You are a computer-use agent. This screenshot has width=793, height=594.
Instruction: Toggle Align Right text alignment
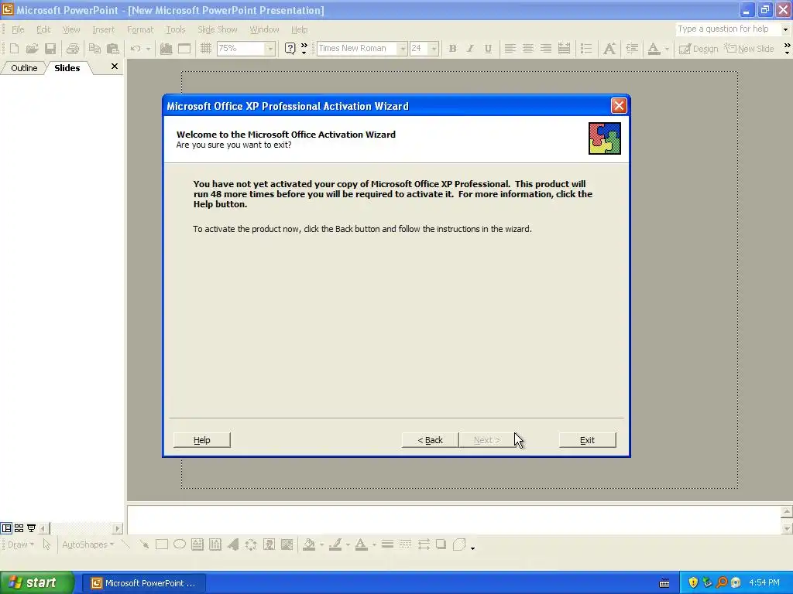point(546,49)
